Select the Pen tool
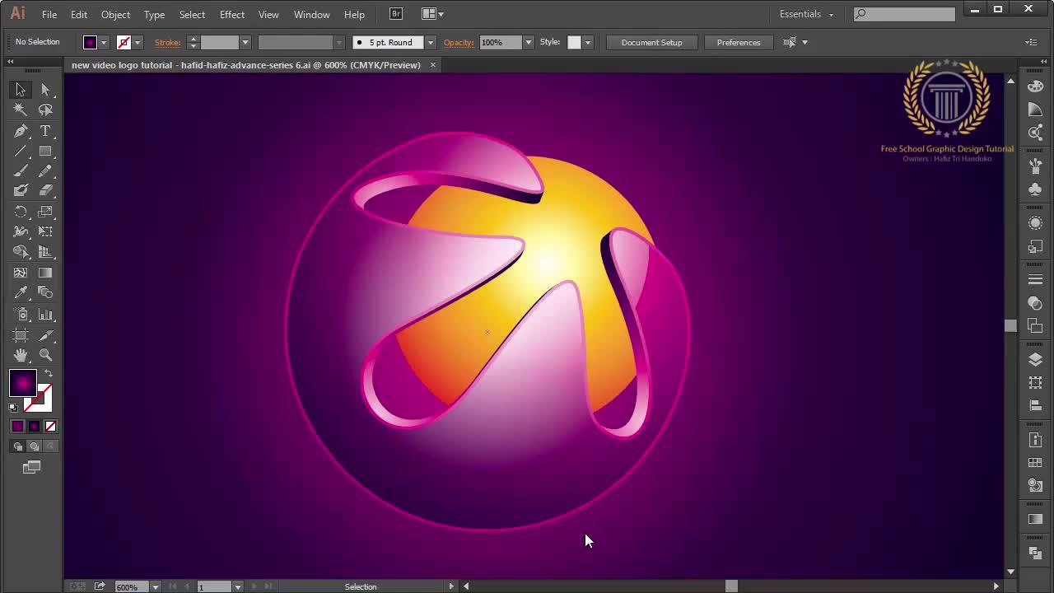Image resolution: width=1054 pixels, height=593 pixels. 21,131
